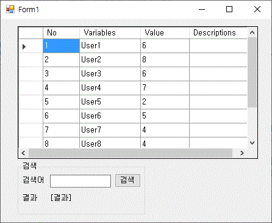
Task: Click row header of User5 row
Action: 30,102
